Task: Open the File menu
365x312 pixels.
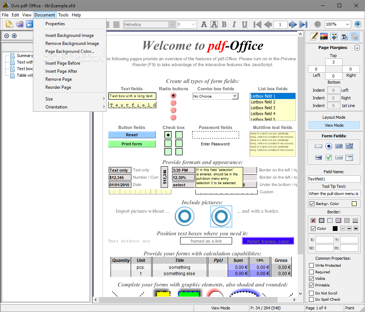Action: [x=5, y=15]
